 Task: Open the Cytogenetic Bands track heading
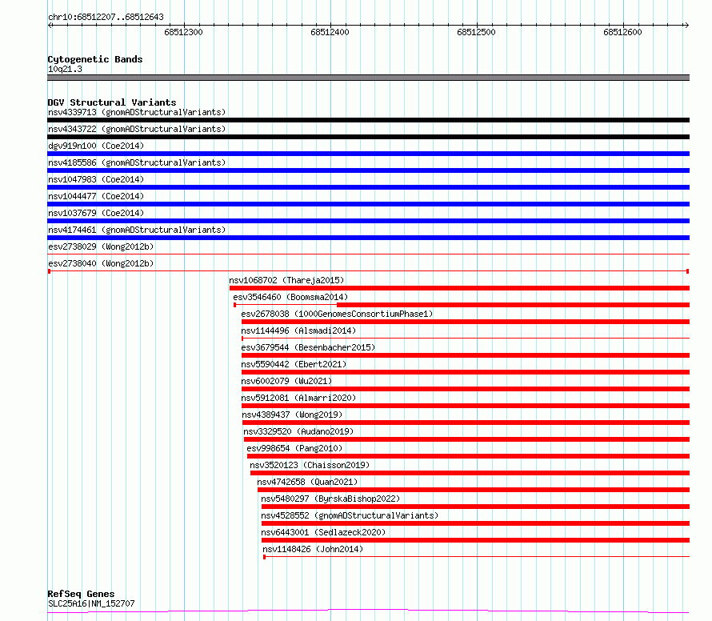click(95, 59)
